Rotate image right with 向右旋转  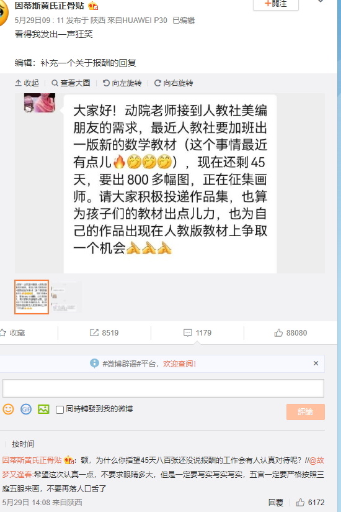point(174,83)
